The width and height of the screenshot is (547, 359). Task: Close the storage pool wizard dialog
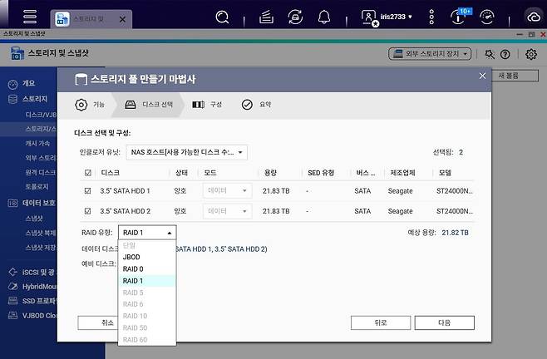click(x=482, y=76)
